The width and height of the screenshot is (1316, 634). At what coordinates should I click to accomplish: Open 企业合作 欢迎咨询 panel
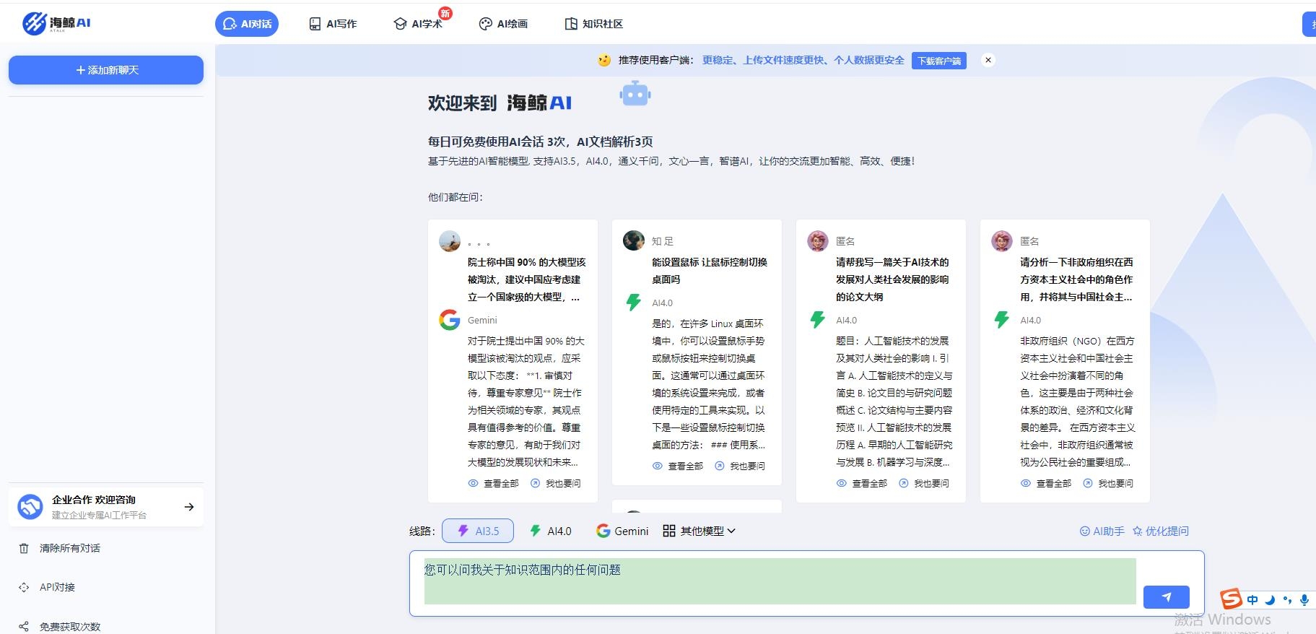coord(106,507)
